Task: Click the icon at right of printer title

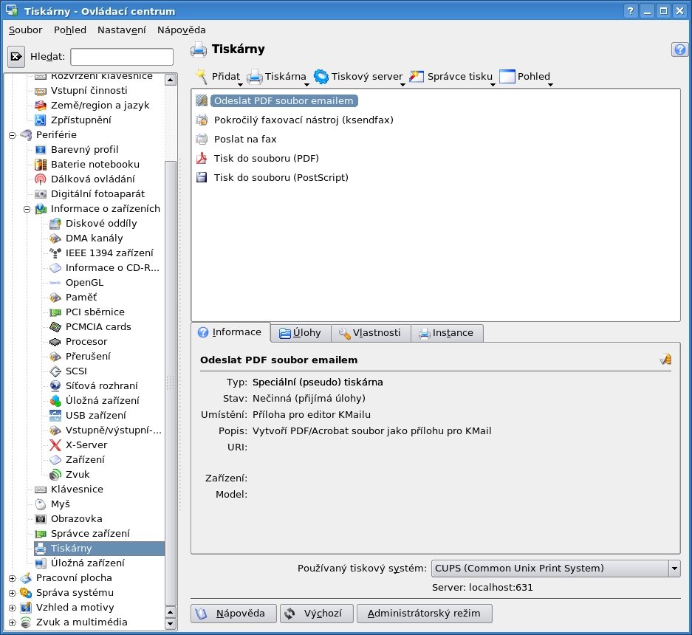Action: 665,359
